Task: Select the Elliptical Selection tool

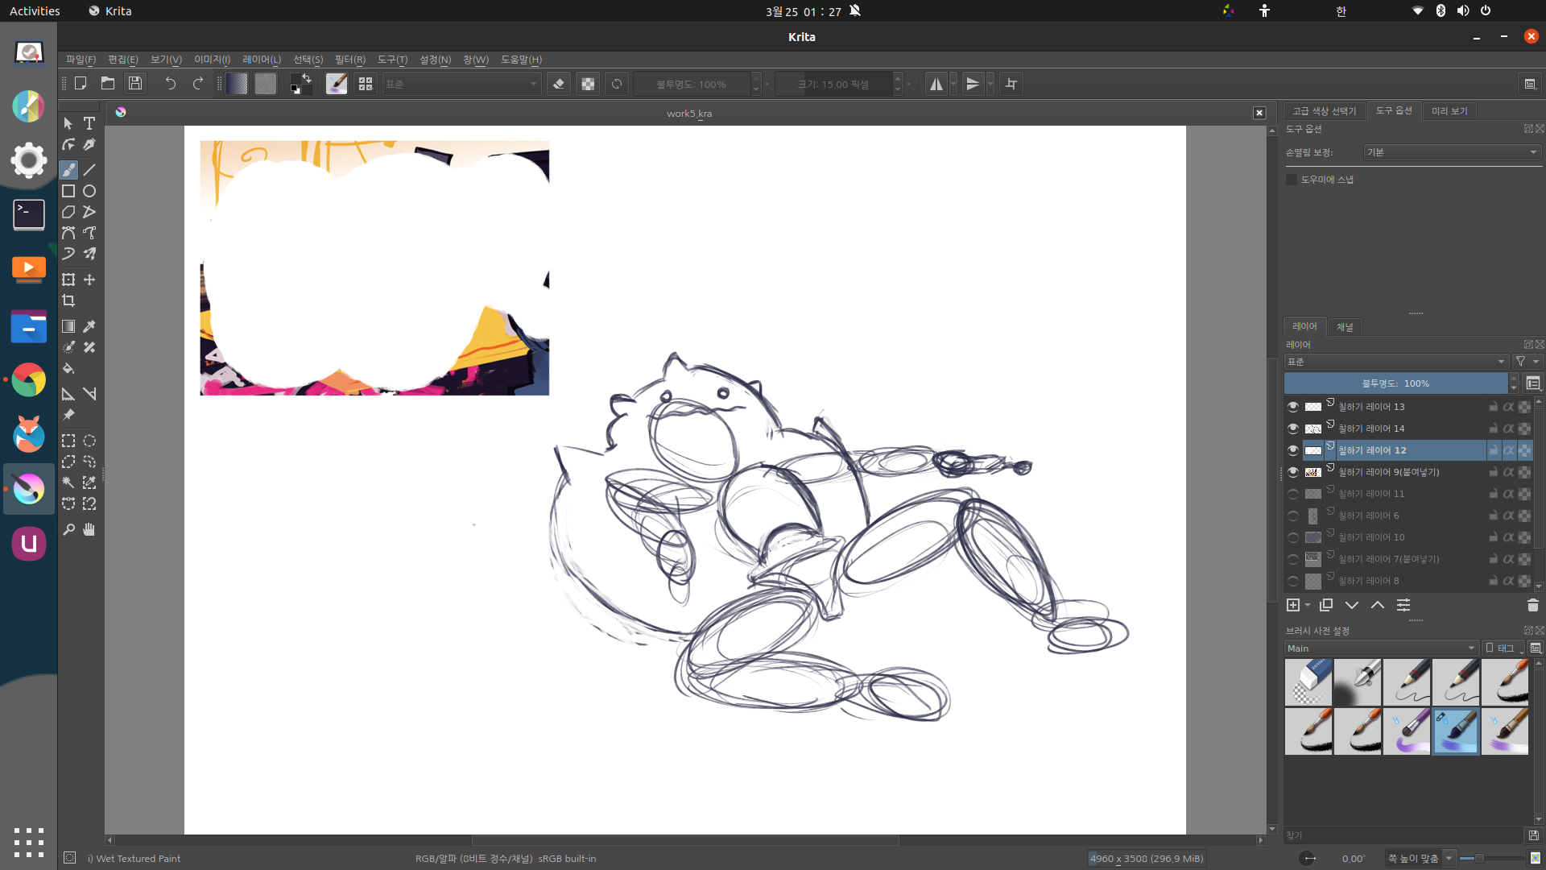Action: 89,441
